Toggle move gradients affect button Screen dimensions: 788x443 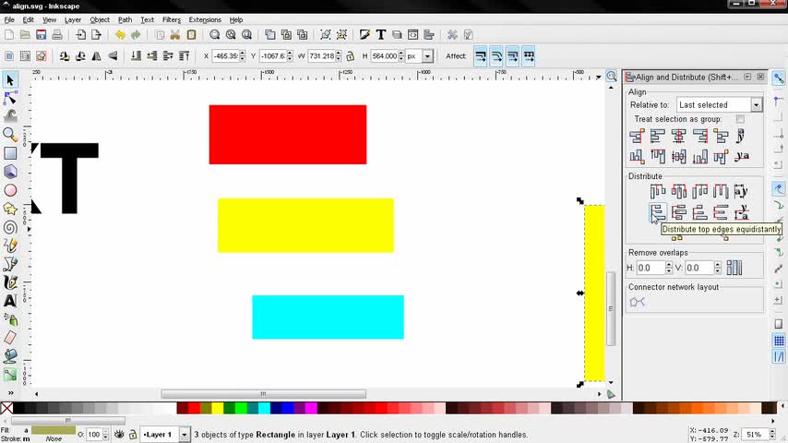(513, 56)
